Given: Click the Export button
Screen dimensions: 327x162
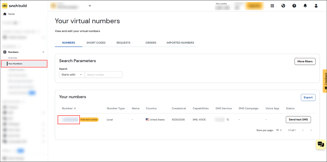Looking at the screenshot, I should [x=308, y=98].
